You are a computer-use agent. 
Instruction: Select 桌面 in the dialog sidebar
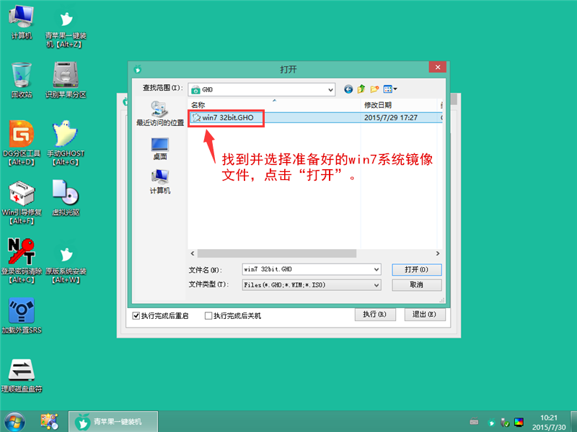point(159,148)
